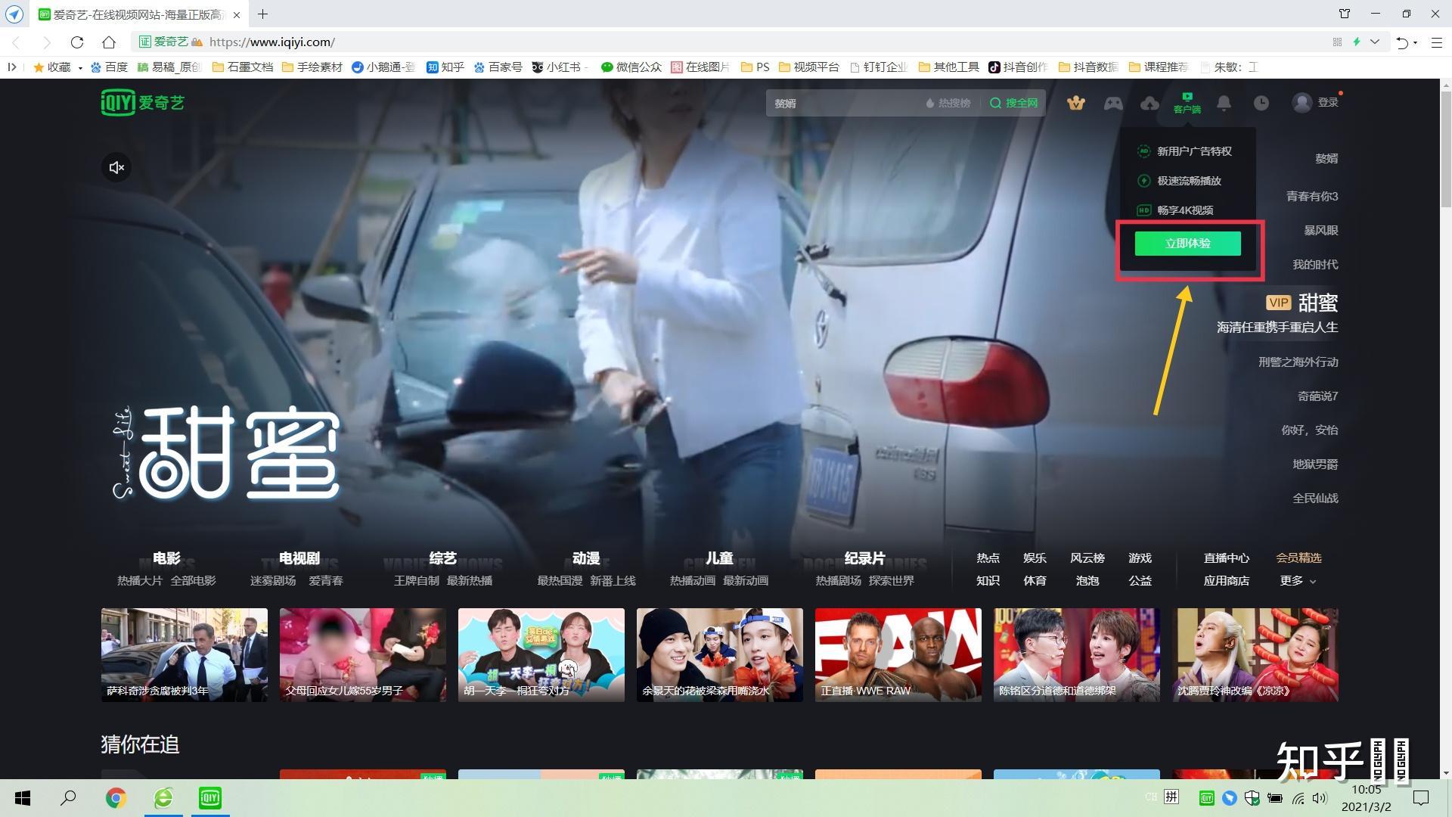This screenshot has height=817, width=1452.
Task: Toggle the system tray volume icon
Action: point(1320,798)
